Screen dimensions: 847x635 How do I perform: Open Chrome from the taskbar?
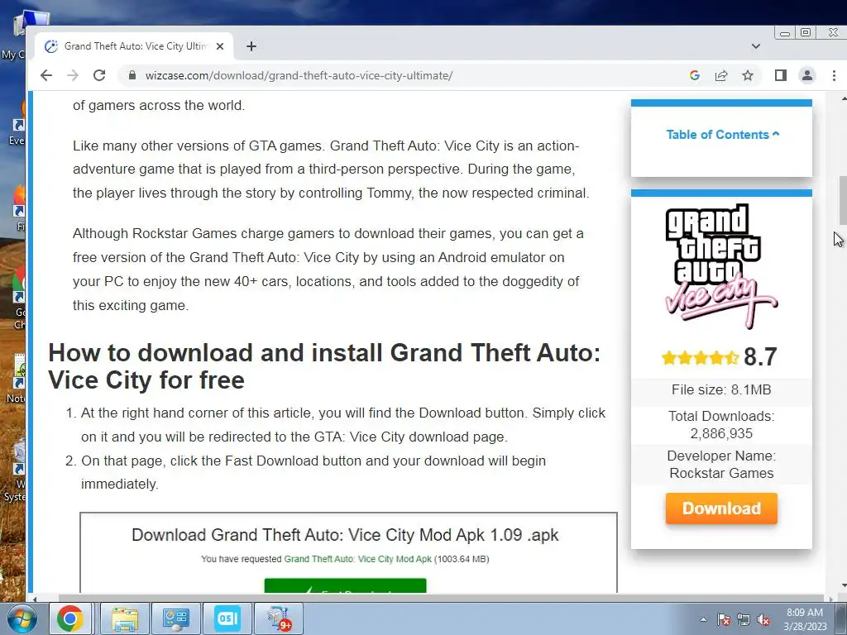click(70, 618)
